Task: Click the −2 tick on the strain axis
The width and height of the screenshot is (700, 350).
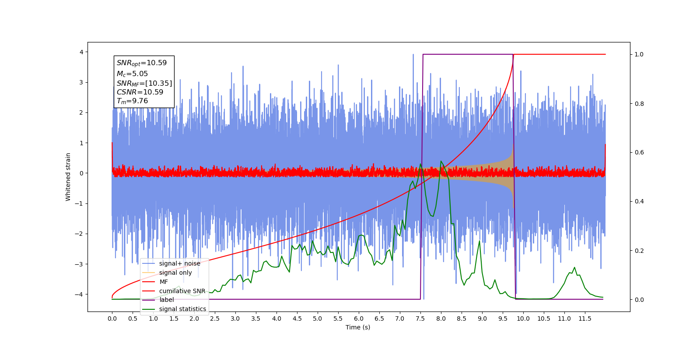Action: [x=79, y=234]
